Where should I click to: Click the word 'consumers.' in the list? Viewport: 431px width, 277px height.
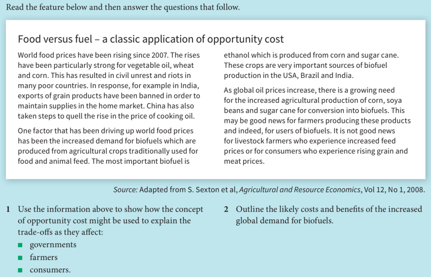coord(50,270)
